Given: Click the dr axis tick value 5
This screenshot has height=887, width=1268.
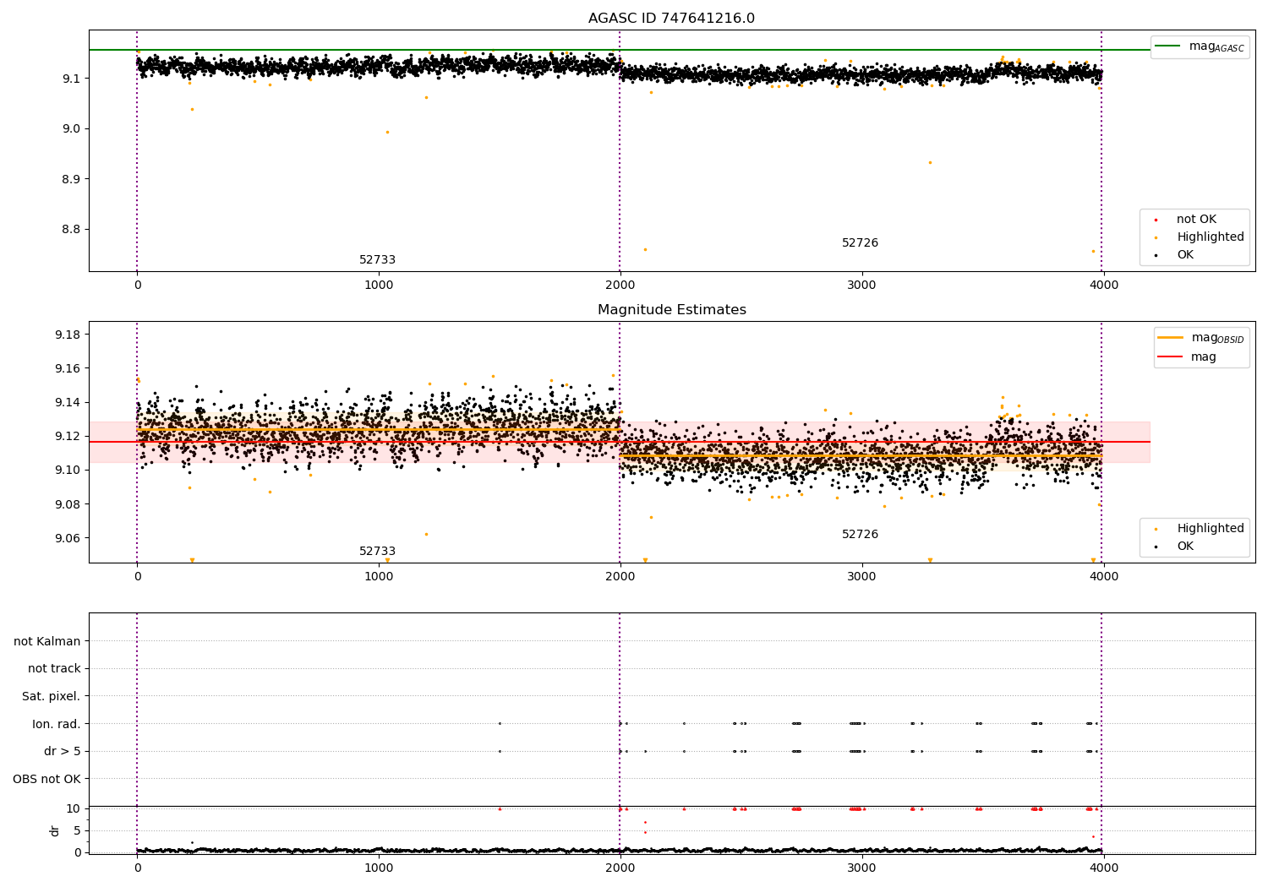Looking at the screenshot, I should coord(77,830).
